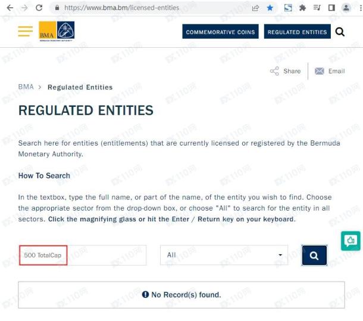Click the Share text link
The image size is (363, 321).
click(292, 71)
